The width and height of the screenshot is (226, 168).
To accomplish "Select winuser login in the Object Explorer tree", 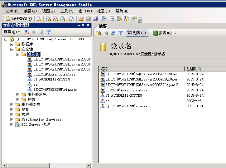I will (x=55, y=90).
